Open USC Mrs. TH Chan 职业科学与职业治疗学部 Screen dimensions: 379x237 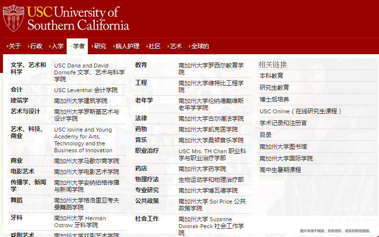point(212,154)
